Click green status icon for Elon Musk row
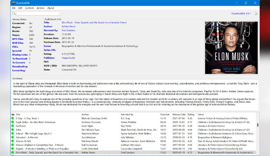This screenshot has width=270, height=156. [13, 152]
